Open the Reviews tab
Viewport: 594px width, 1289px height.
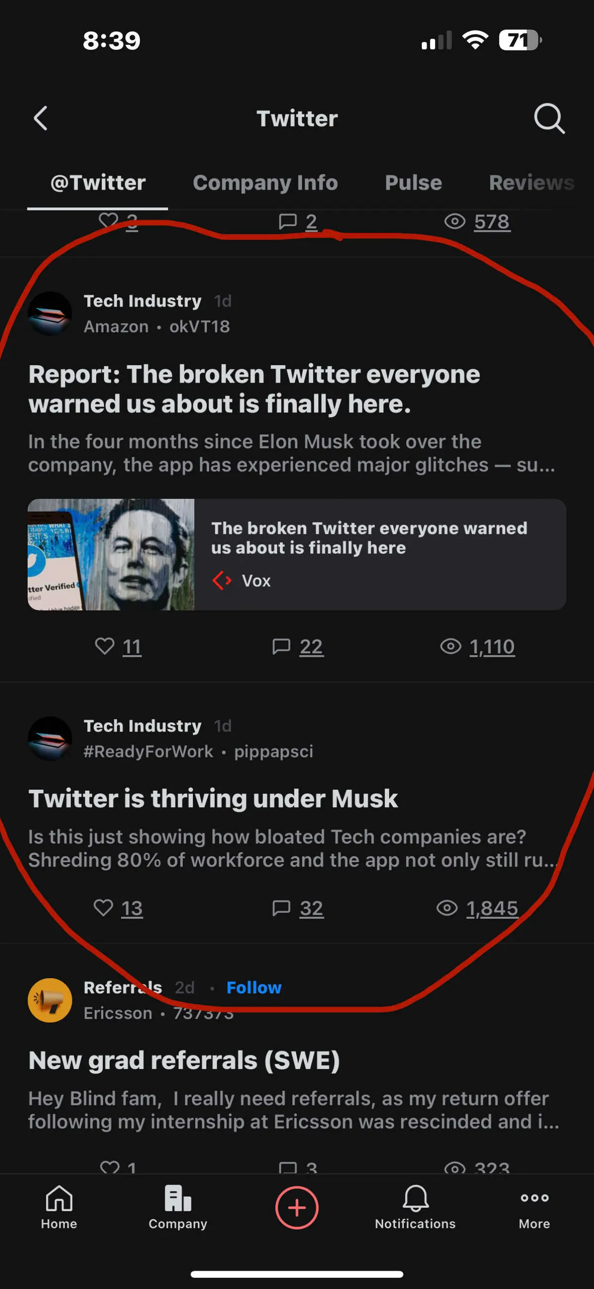531,183
